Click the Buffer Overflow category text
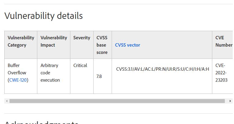This screenshot has width=234, height=124. coord(17,69)
